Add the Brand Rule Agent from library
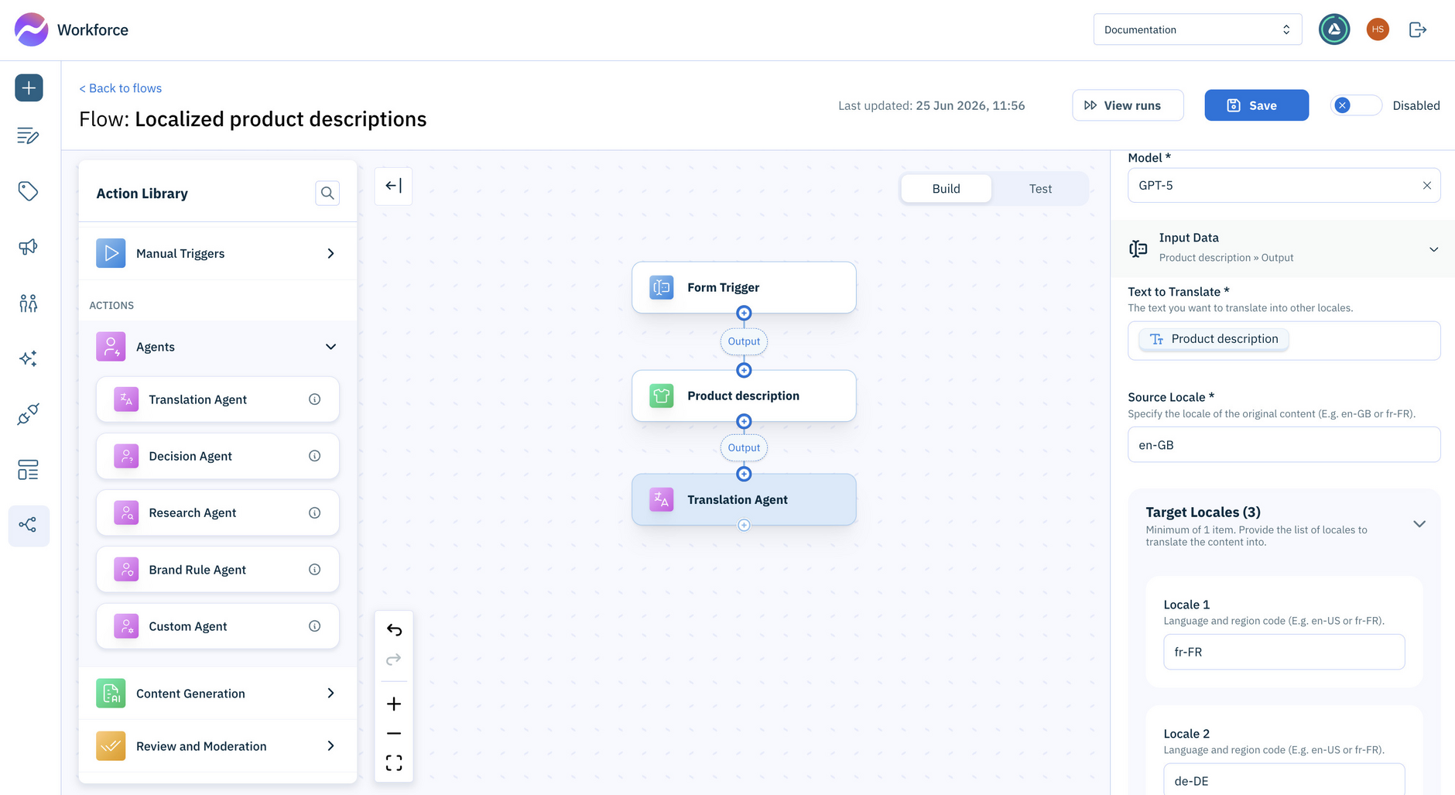Screen dimensions: 1455x795 coord(217,570)
